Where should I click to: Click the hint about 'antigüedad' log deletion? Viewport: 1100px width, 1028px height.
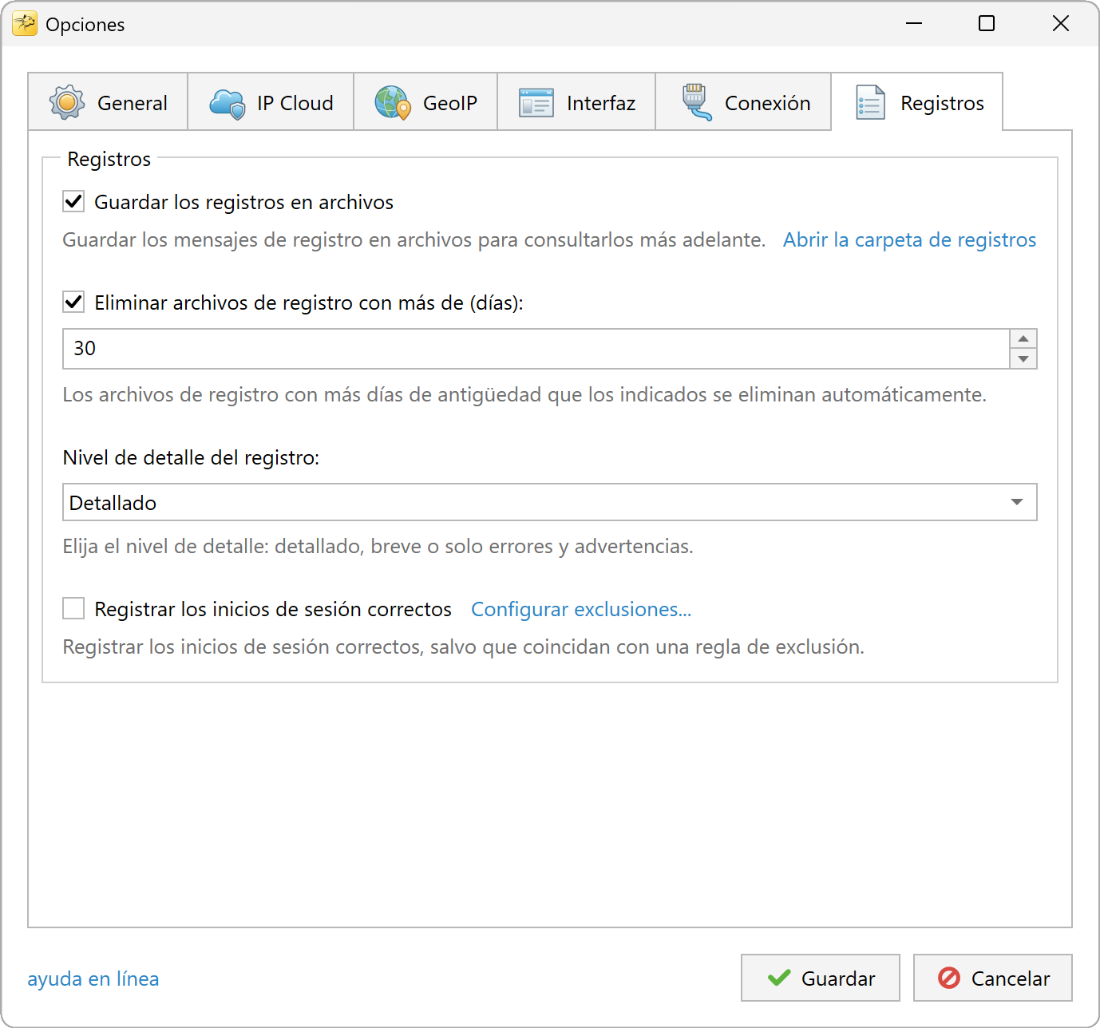[x=524, y=394]
